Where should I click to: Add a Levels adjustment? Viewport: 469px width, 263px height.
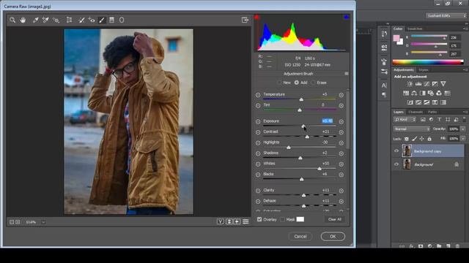[x=418, y=84]
